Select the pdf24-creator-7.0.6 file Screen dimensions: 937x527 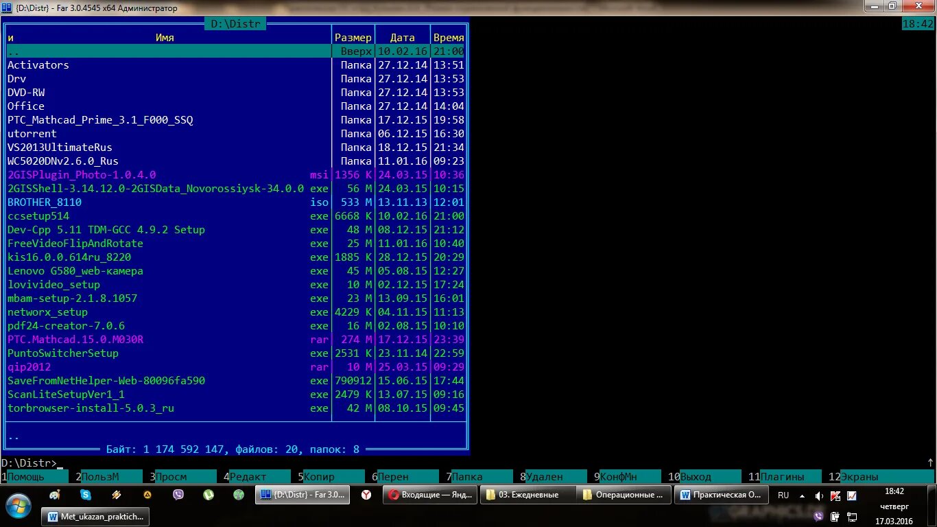[235, 326]
